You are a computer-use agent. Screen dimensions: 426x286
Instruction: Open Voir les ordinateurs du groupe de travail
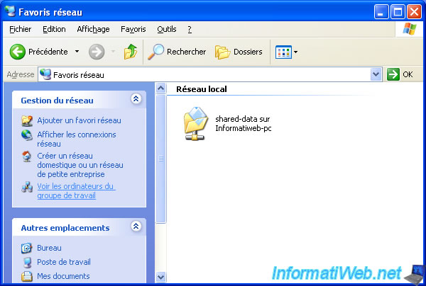pyautogui.click(x=75, y=191)
